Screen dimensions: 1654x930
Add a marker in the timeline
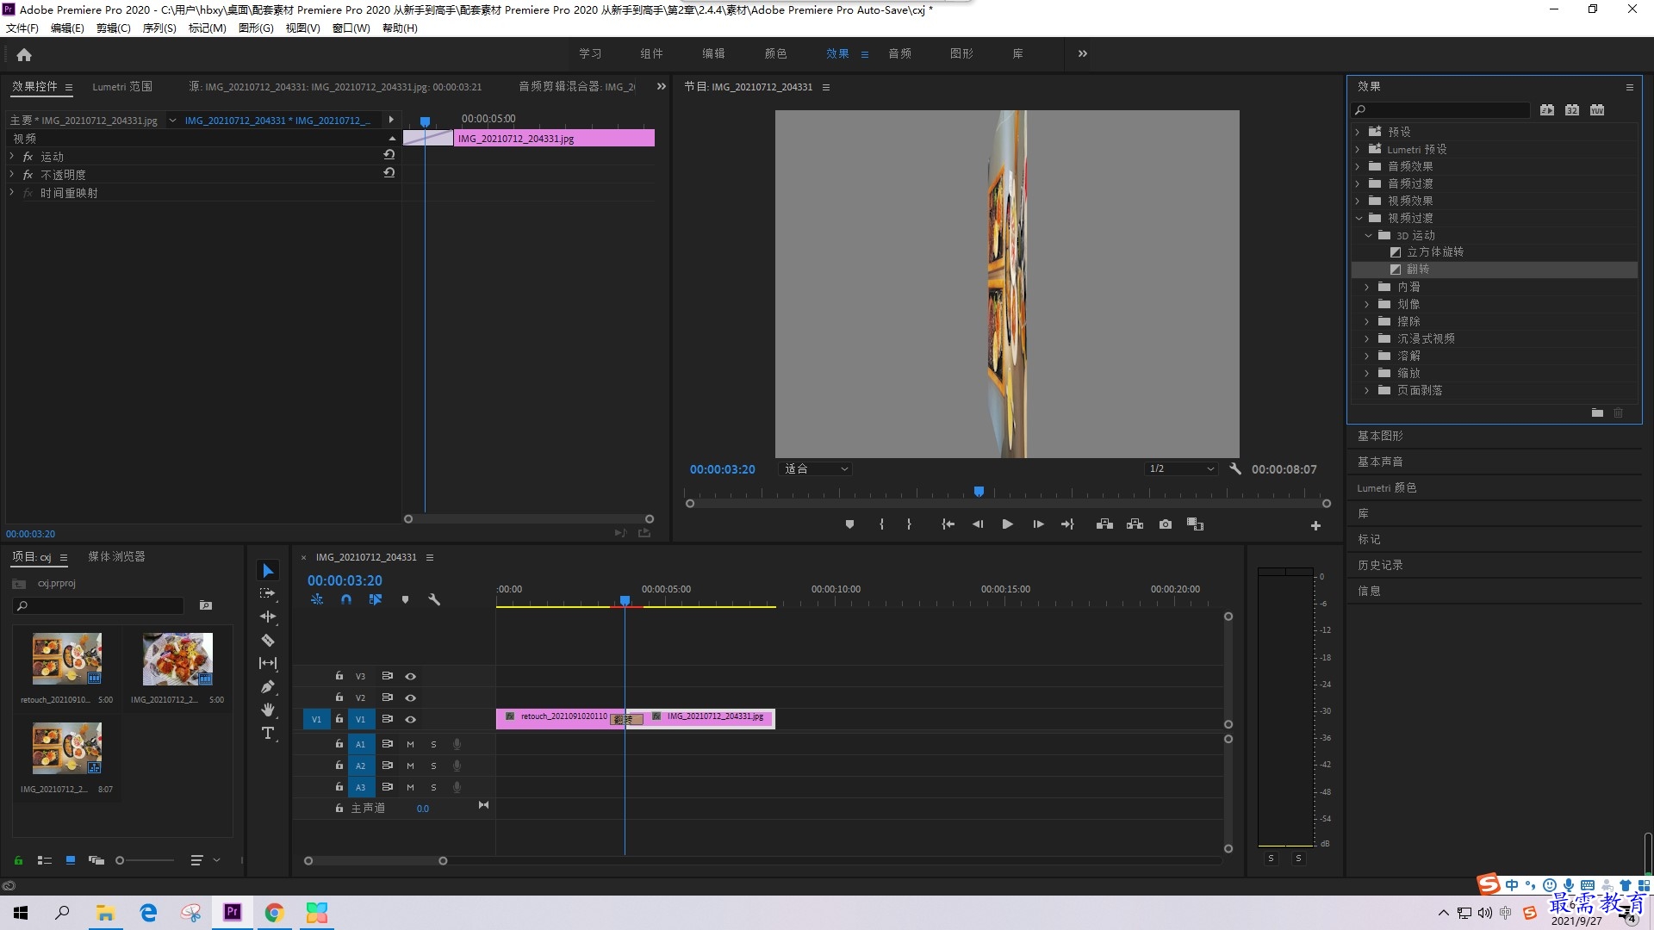coord(405,599)
